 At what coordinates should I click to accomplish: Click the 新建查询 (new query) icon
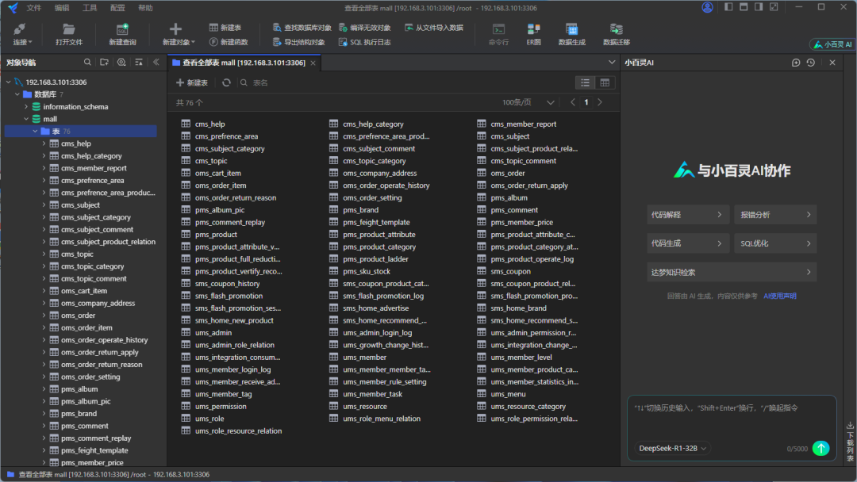point(122,30)
